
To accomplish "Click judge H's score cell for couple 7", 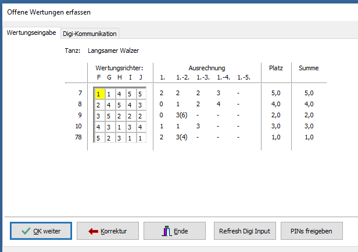I will point(119,93).
